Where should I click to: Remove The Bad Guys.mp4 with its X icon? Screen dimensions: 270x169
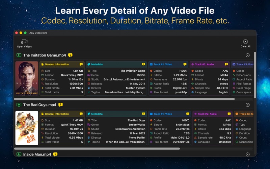tap(247, 105)
